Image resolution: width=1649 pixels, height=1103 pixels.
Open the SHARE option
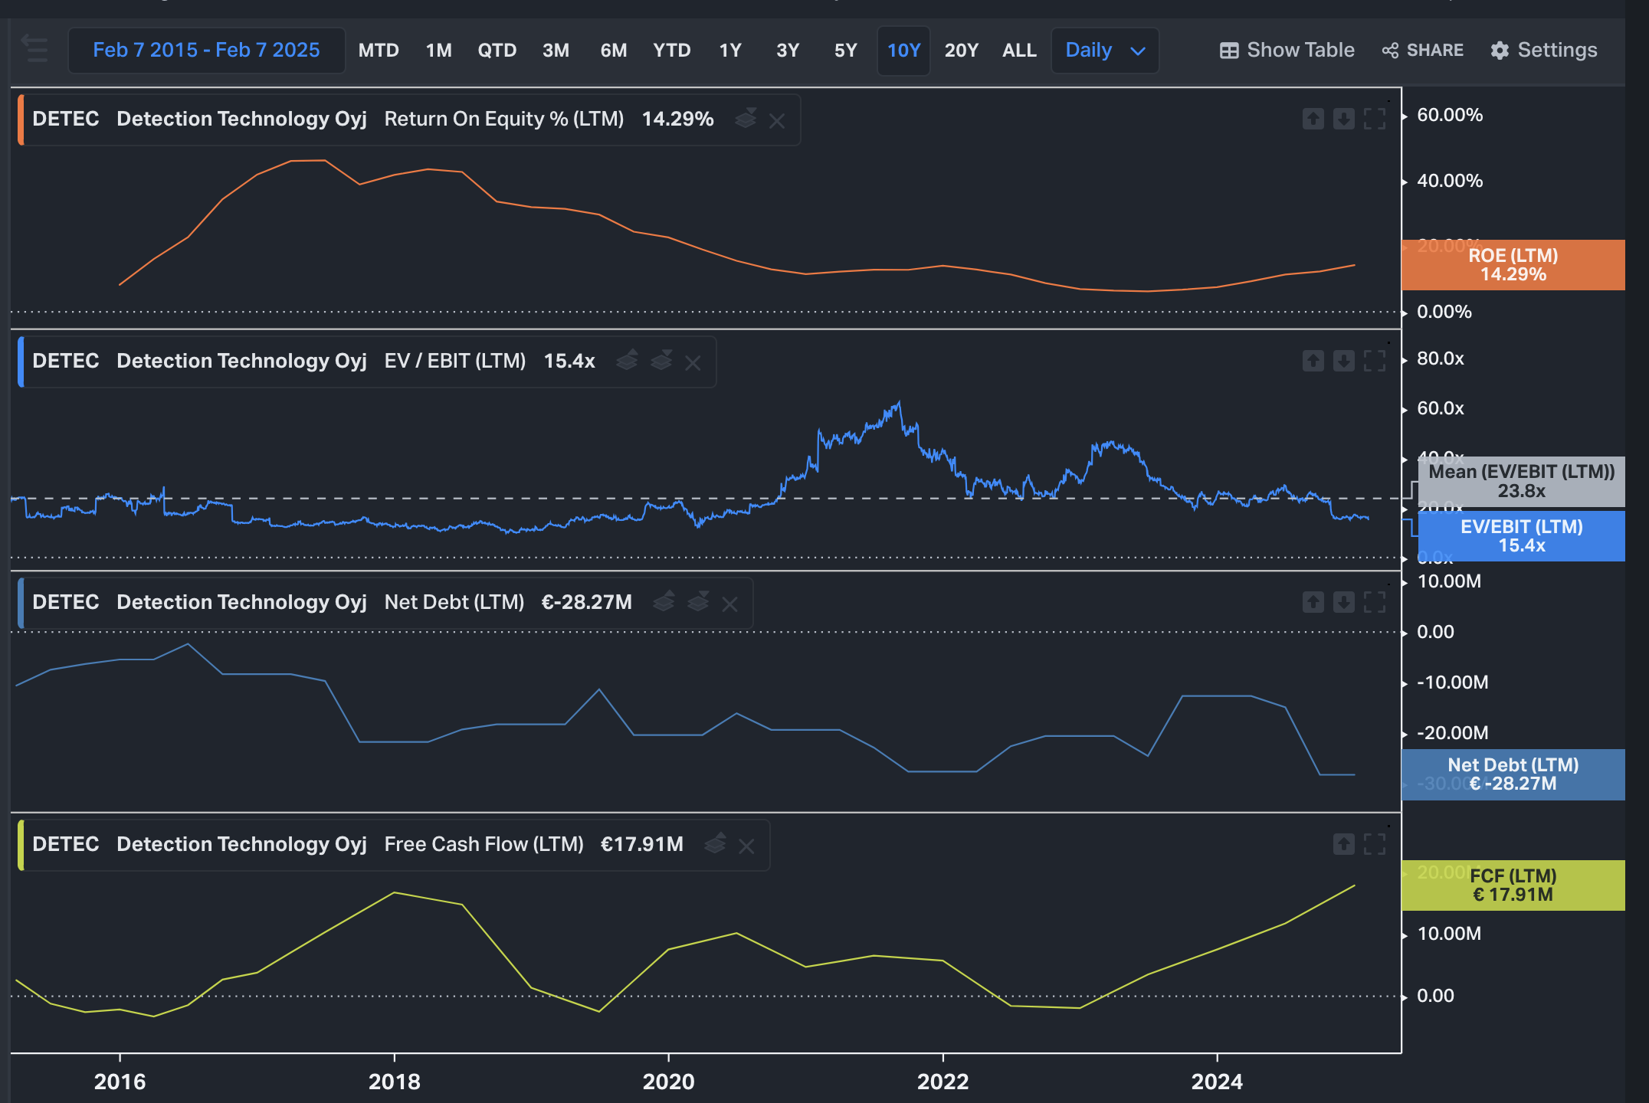[1423, 51]
